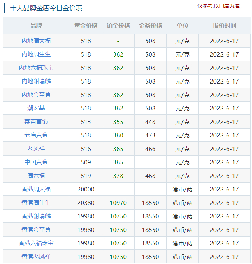Image resolution: width=252 pixels, height=264 pixels.
Task: Select gold bar price 508 in 内地金至尊 row
Action: [150, 95]
